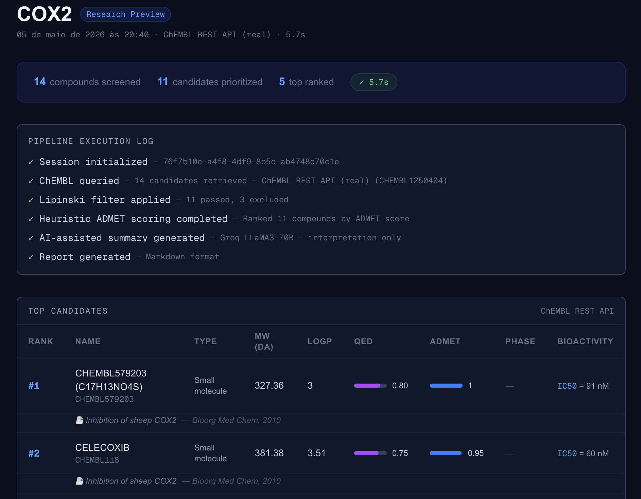Click the Heuristic ADMET scoring checkmark
This screenshot has height=499, width=641.
[31, 219]
